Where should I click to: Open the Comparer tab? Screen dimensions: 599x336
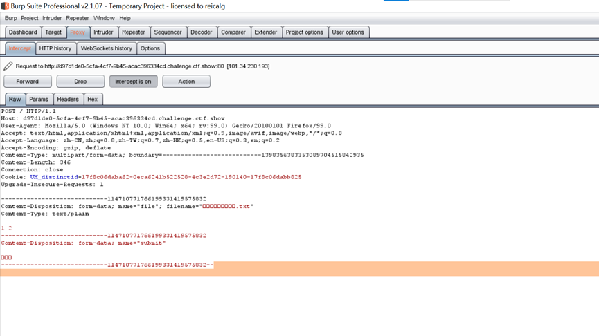tap(233, 32)
